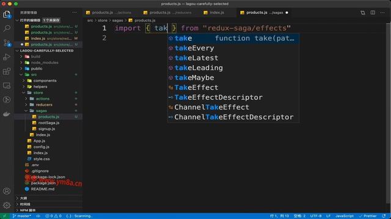This screenshot has width=391, height=219.
Task: Select the 'ChannelTakeEffectDescriptor' suggestion
Action: pos(233,117)
